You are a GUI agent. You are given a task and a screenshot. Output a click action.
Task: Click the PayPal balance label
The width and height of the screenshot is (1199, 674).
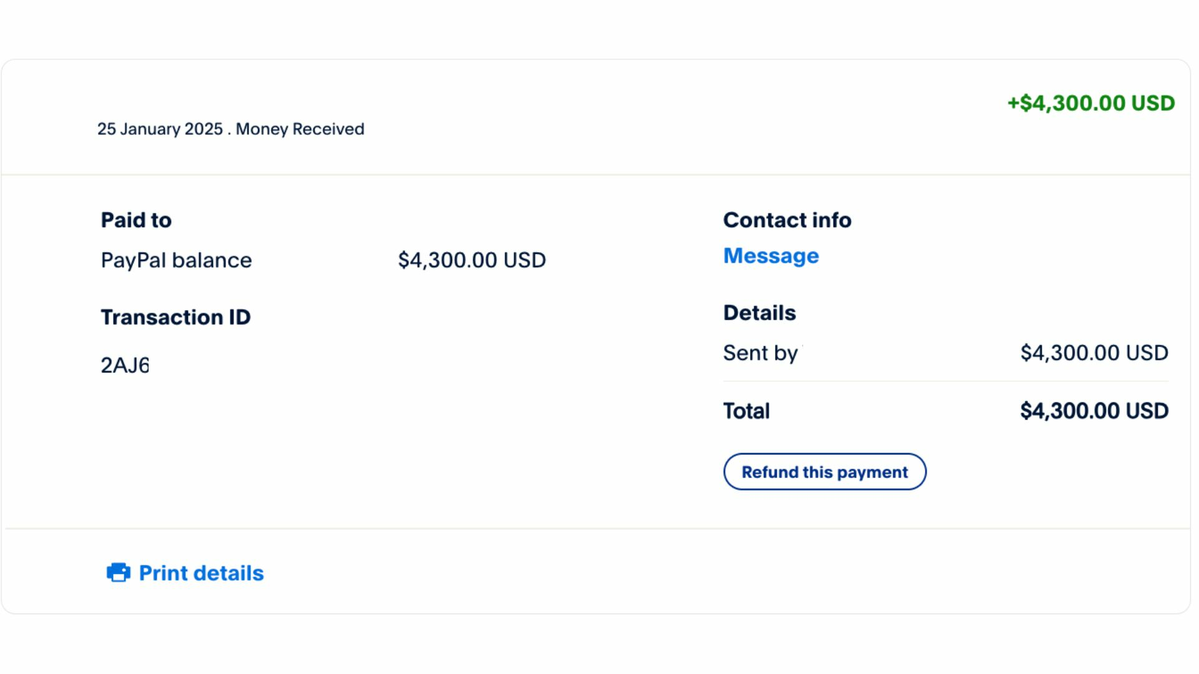[x=176, y=260]
